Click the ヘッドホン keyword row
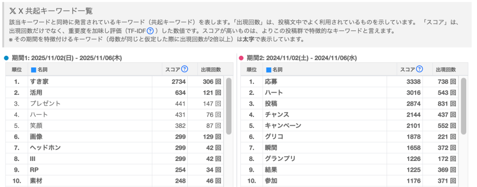 pos(45,147)
